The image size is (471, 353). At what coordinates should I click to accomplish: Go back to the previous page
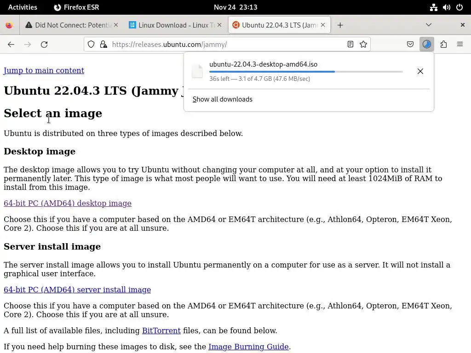(11, 45)
